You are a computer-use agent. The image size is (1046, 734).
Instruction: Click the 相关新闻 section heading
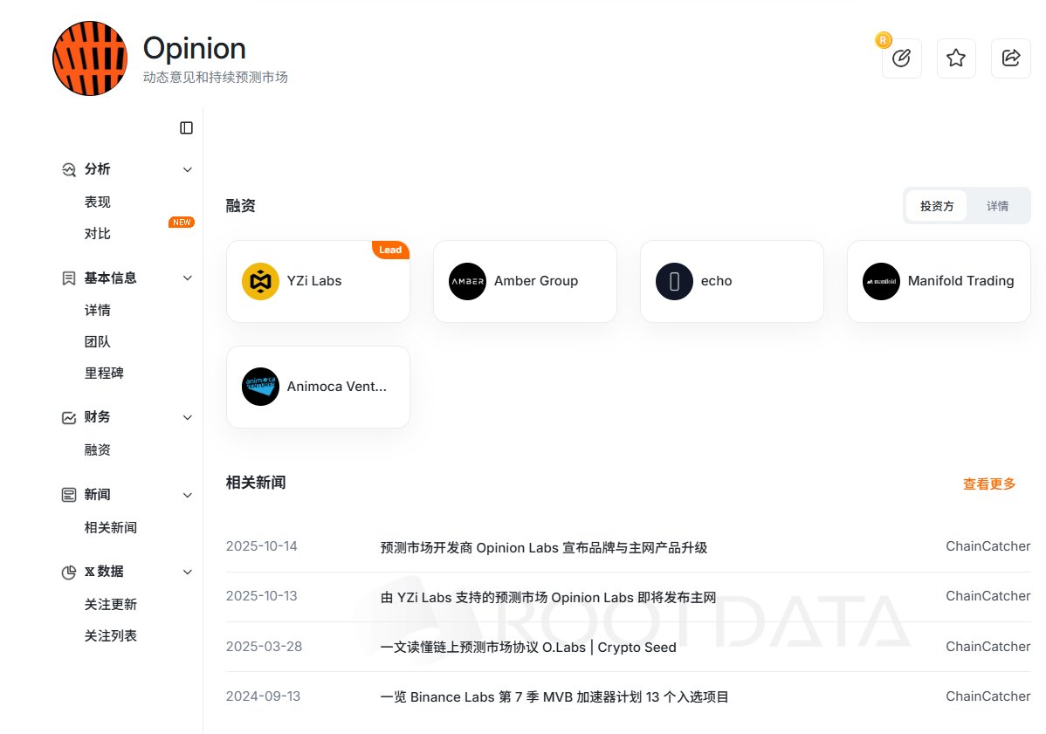click(256, 483)
